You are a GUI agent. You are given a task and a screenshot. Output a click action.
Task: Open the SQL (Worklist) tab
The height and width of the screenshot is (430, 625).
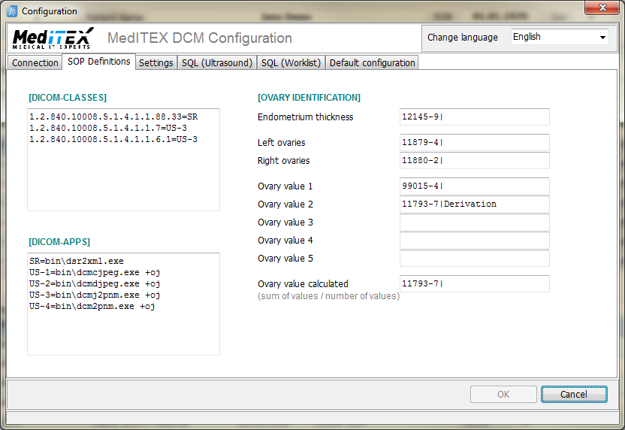291,62
